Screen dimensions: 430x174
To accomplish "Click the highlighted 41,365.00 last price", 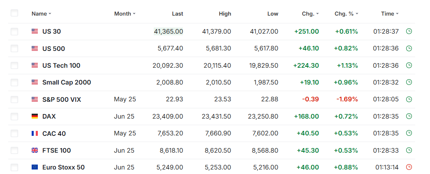I will coord(168,31).
